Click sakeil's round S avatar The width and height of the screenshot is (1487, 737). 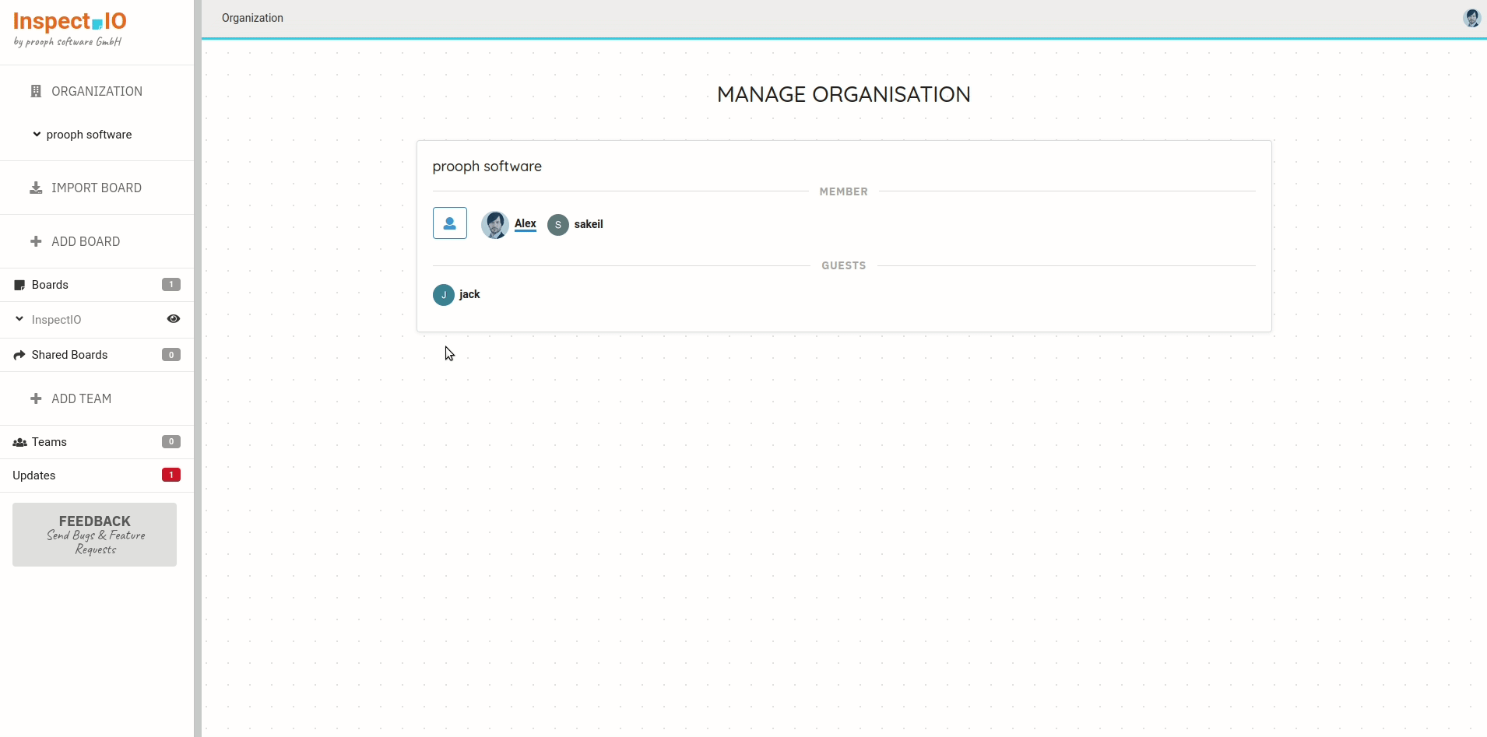[x=557, y=225]
